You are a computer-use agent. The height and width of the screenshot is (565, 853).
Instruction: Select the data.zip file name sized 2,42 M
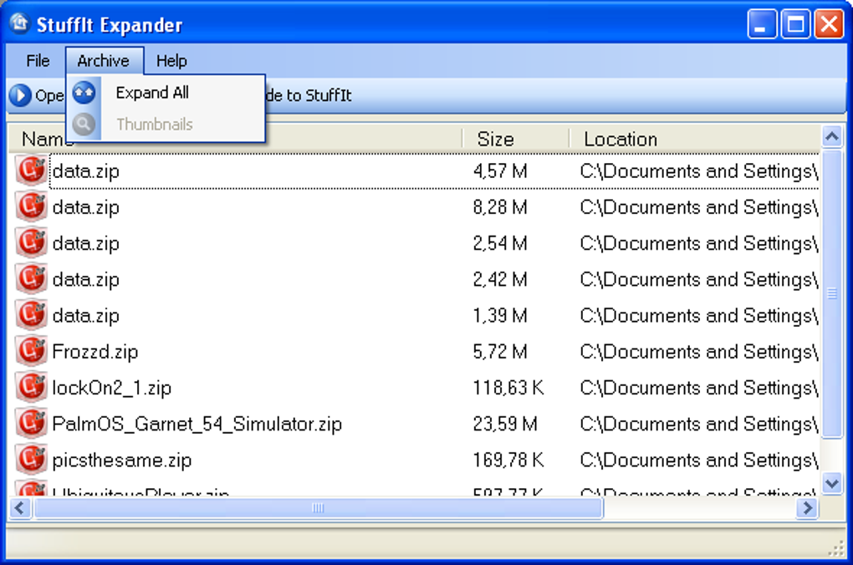coord(86,279)
